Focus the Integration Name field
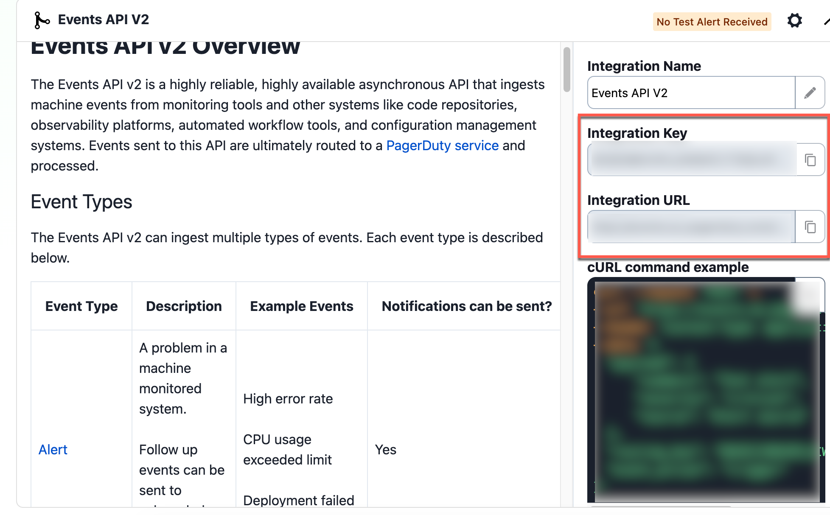 (x=691, y=93)
